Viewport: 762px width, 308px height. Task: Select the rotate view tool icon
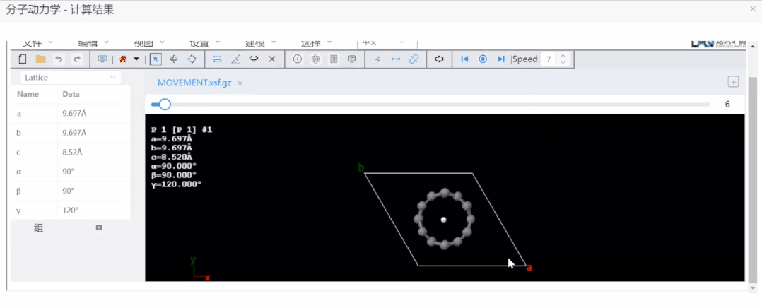point(173,59)
